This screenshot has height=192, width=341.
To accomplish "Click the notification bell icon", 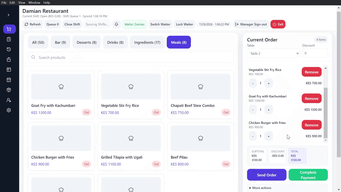I will pos(116,24).
